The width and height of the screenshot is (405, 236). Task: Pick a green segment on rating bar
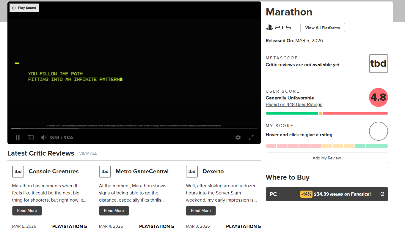371,146
